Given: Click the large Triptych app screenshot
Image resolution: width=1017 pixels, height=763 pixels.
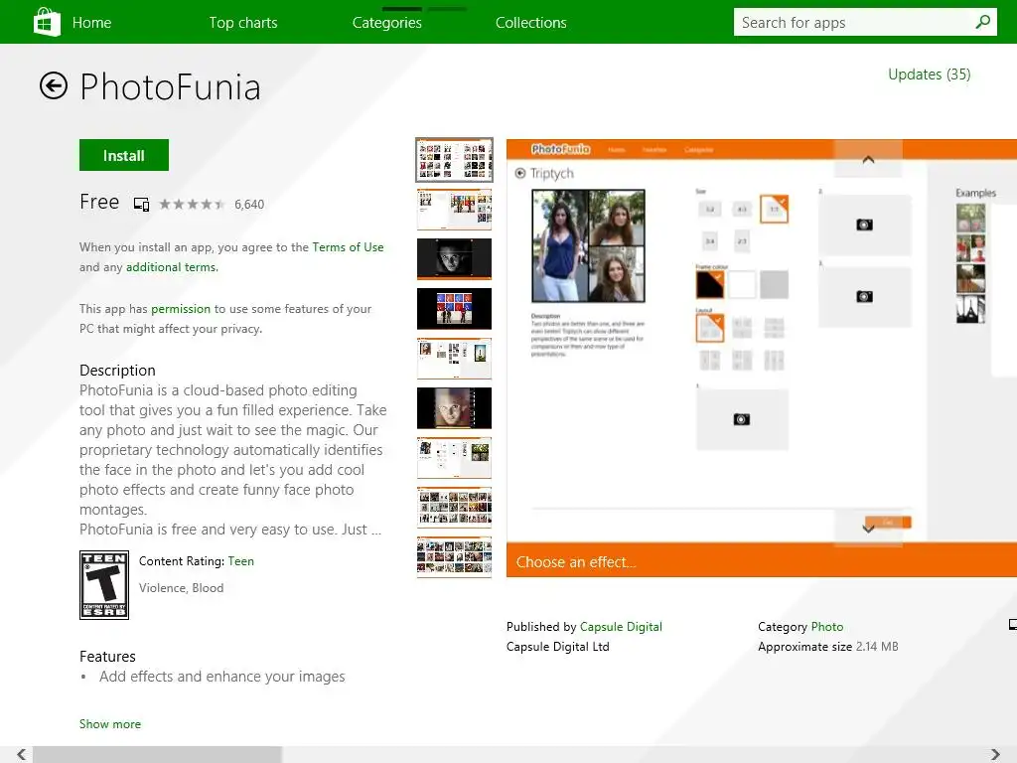Looking at the screenshot, I should (762, 358).
